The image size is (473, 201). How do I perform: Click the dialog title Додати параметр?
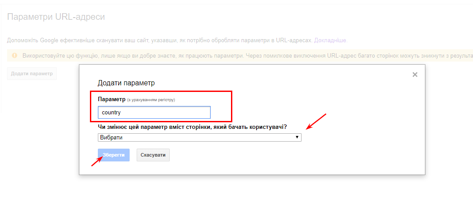click(126, 83)
